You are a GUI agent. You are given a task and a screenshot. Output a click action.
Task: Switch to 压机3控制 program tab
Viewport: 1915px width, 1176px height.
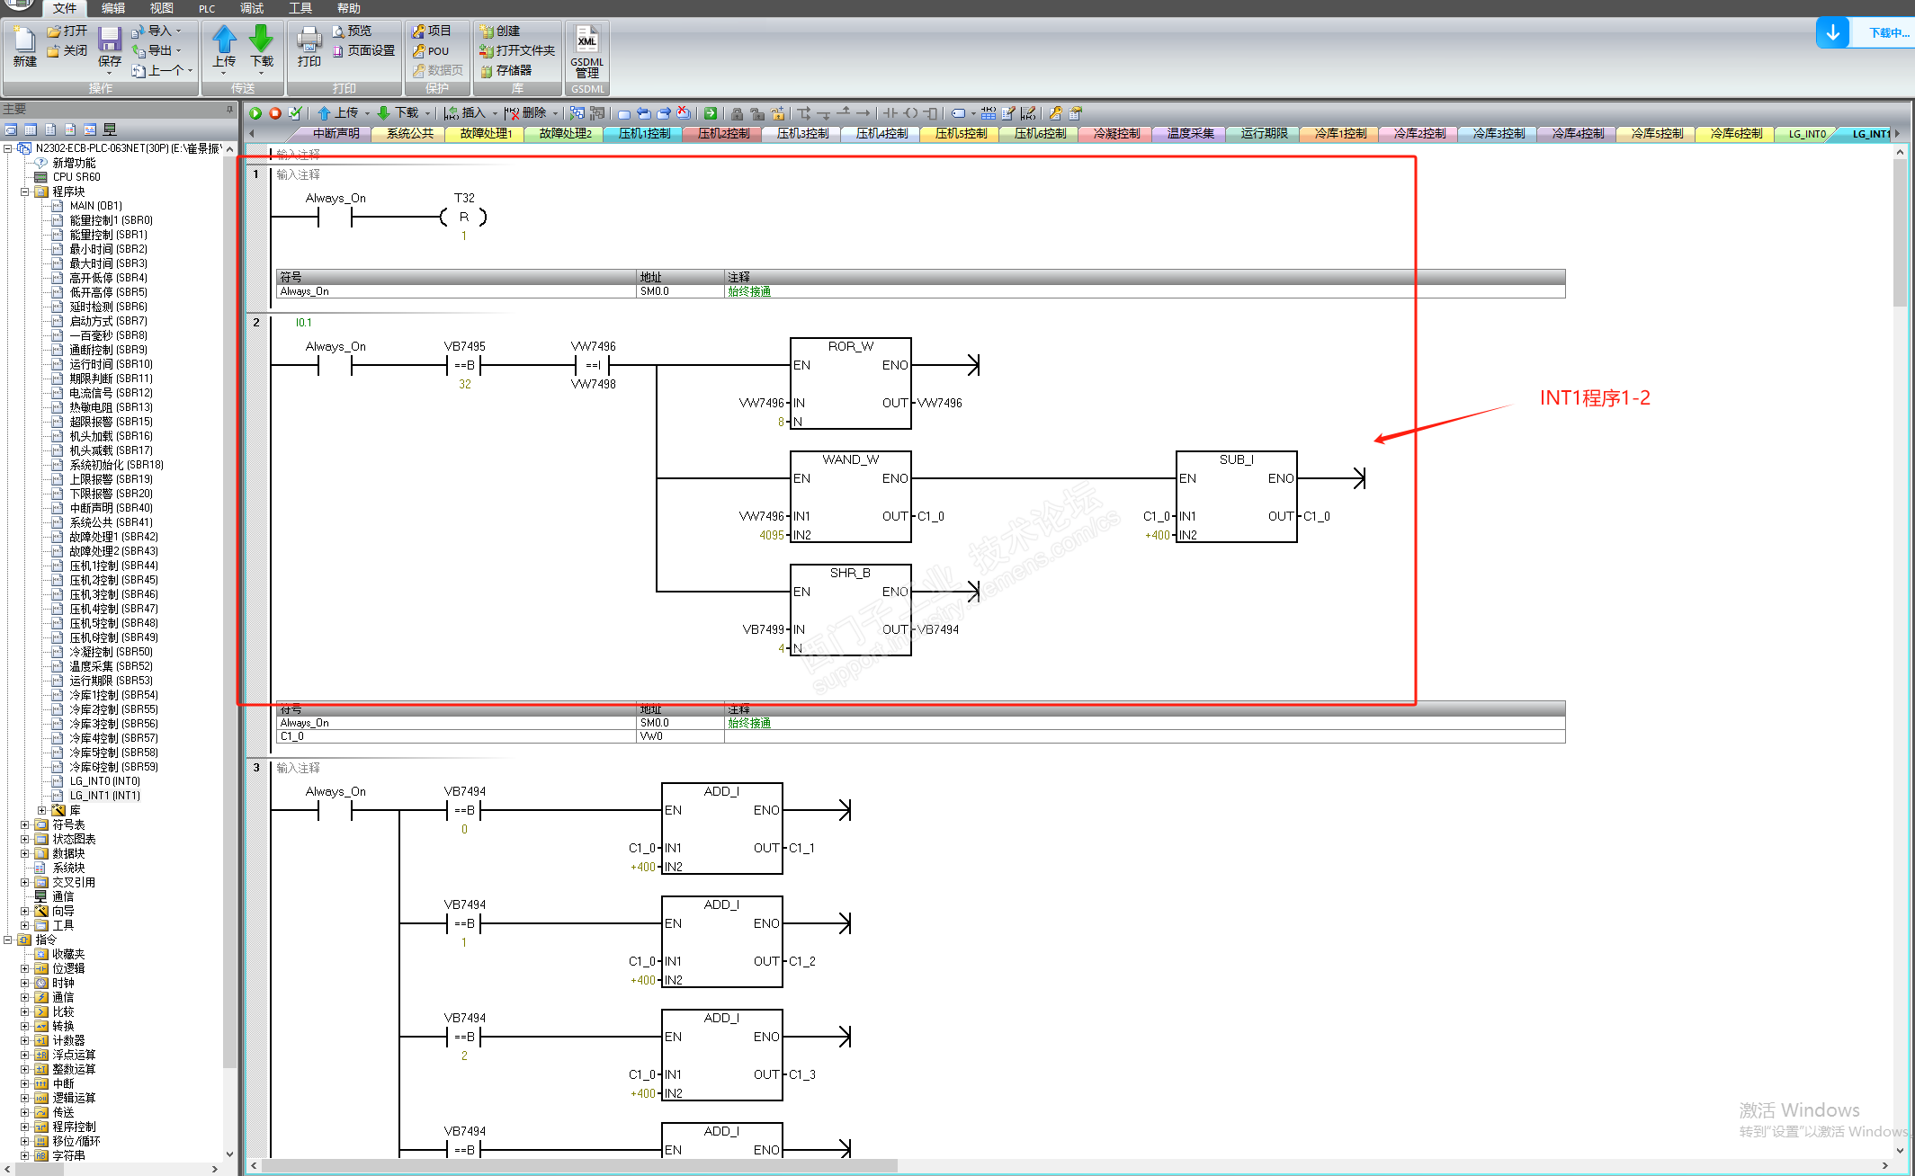coord(802,134)
